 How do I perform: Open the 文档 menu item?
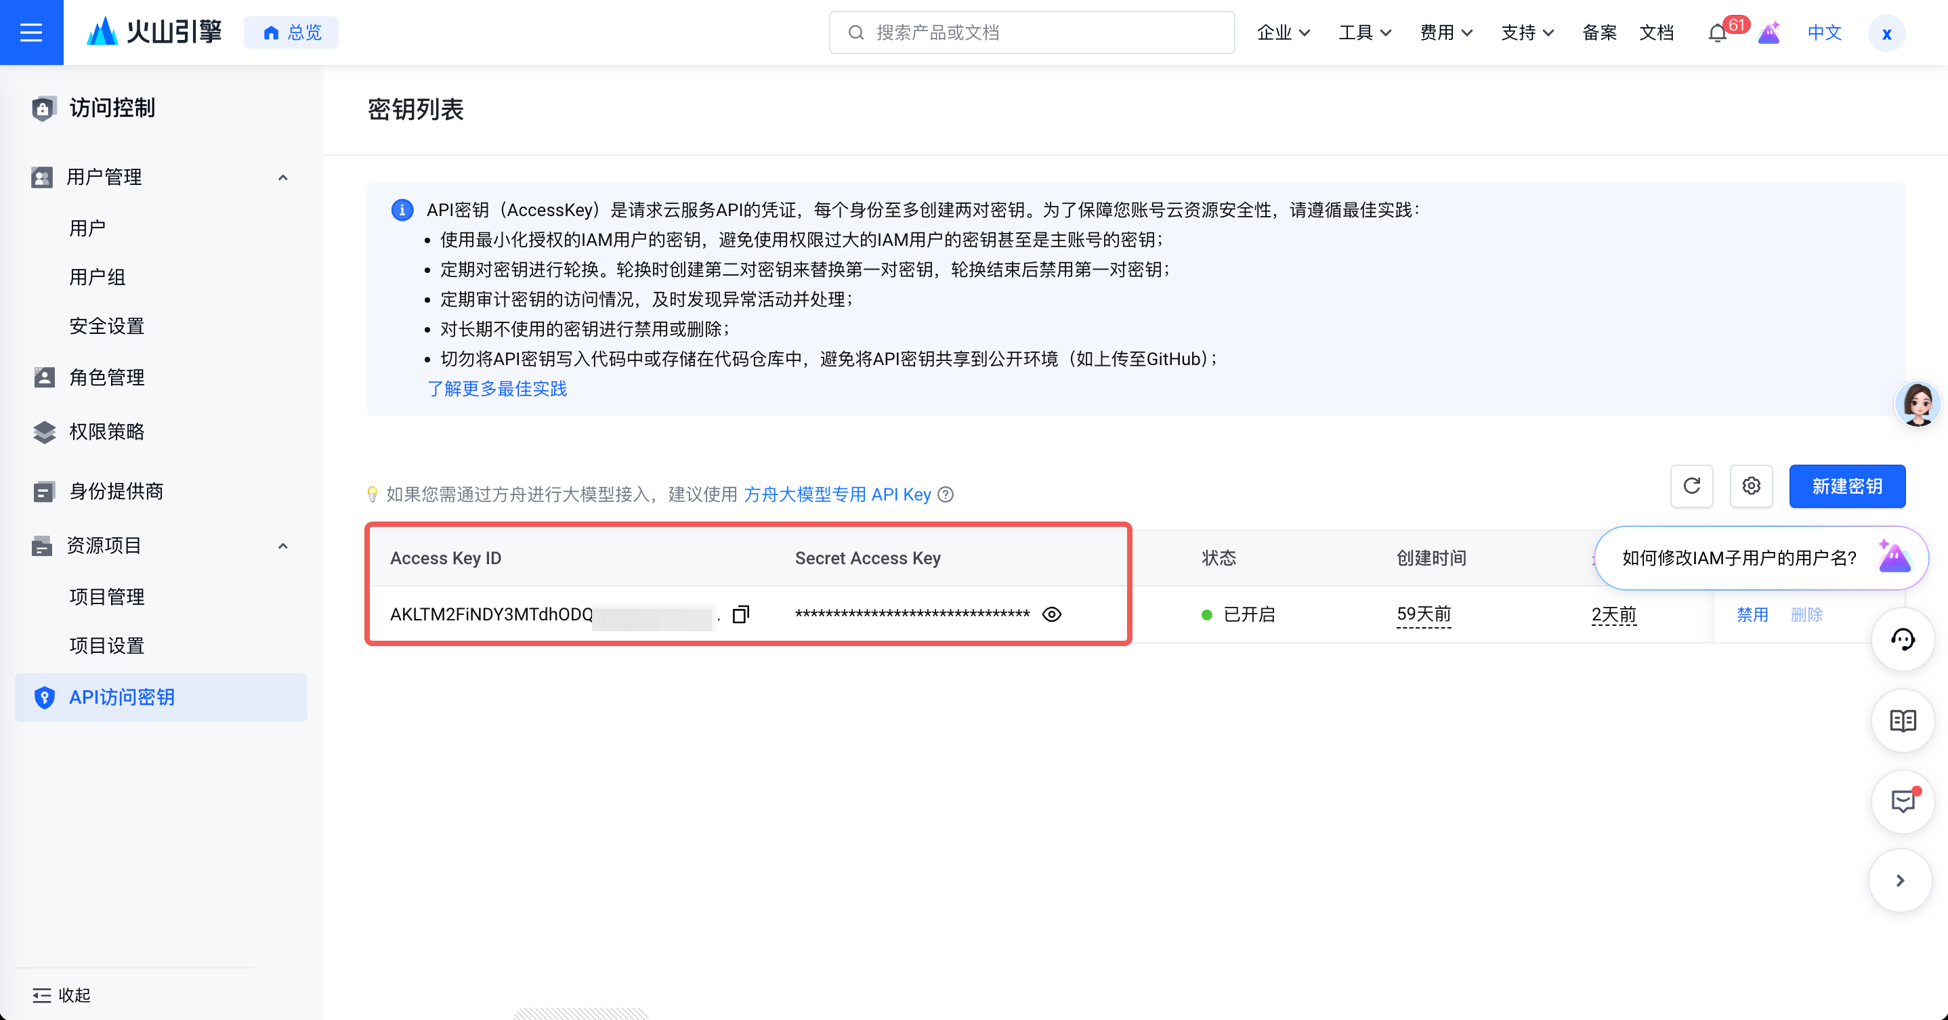click(1656, 33)
